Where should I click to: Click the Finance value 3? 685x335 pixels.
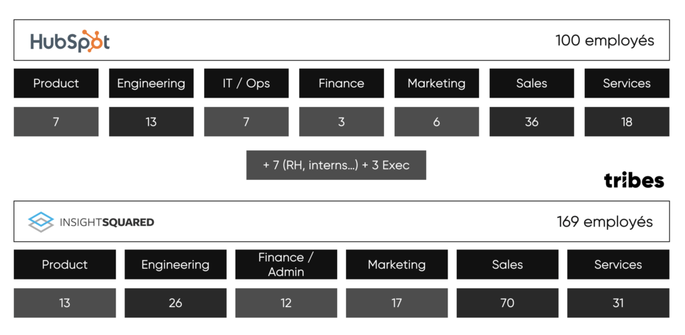pos(342,122)
